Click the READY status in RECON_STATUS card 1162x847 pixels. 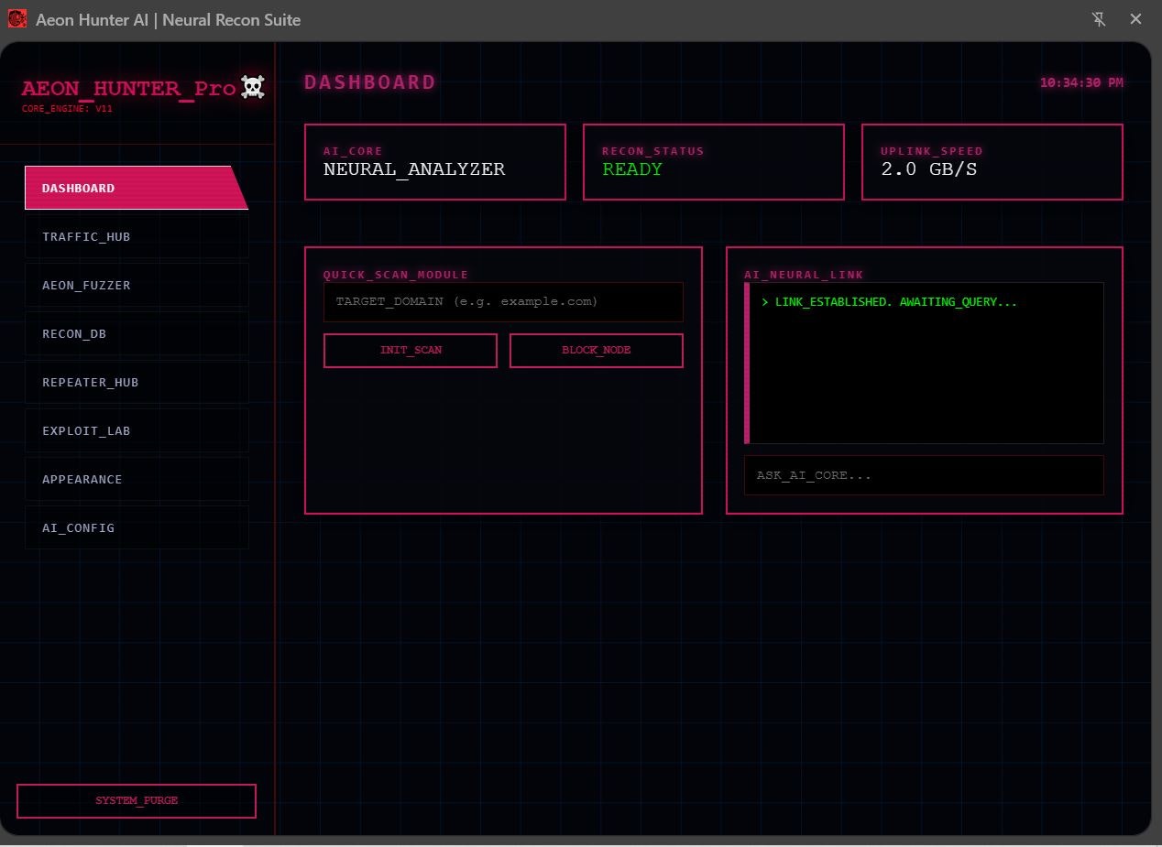(632, 169)
